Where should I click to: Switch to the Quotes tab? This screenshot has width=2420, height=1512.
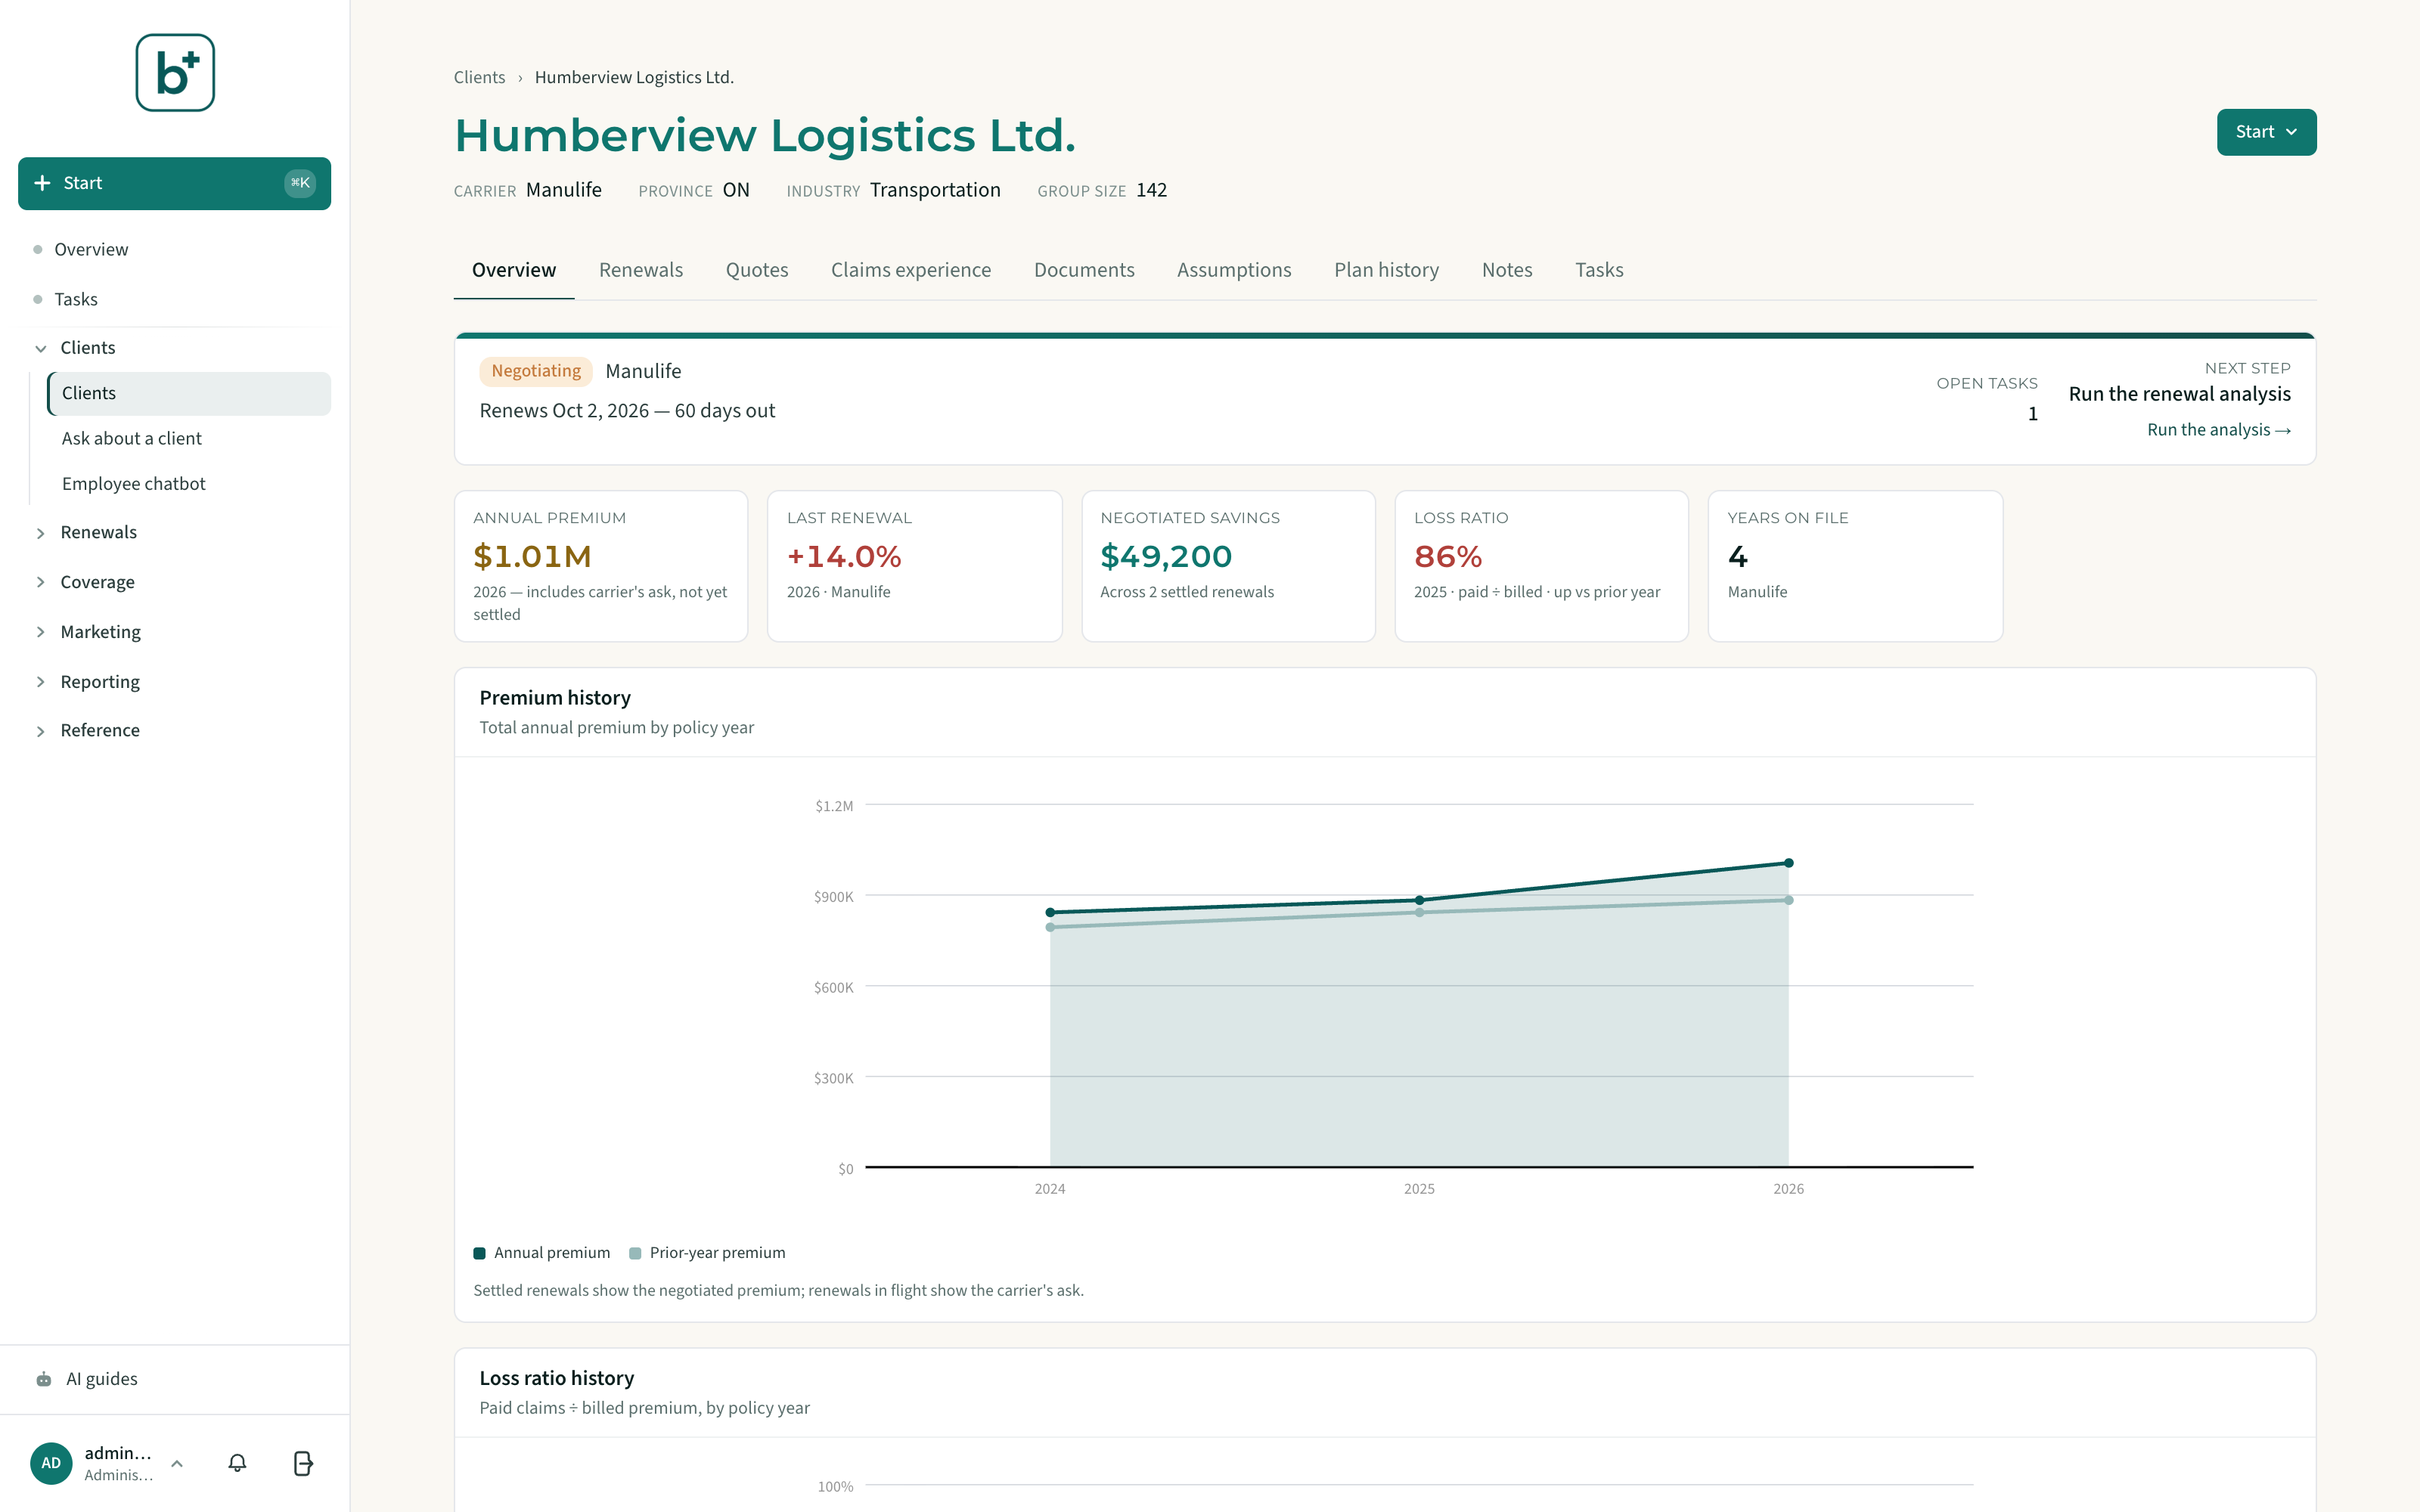(757, 270)
